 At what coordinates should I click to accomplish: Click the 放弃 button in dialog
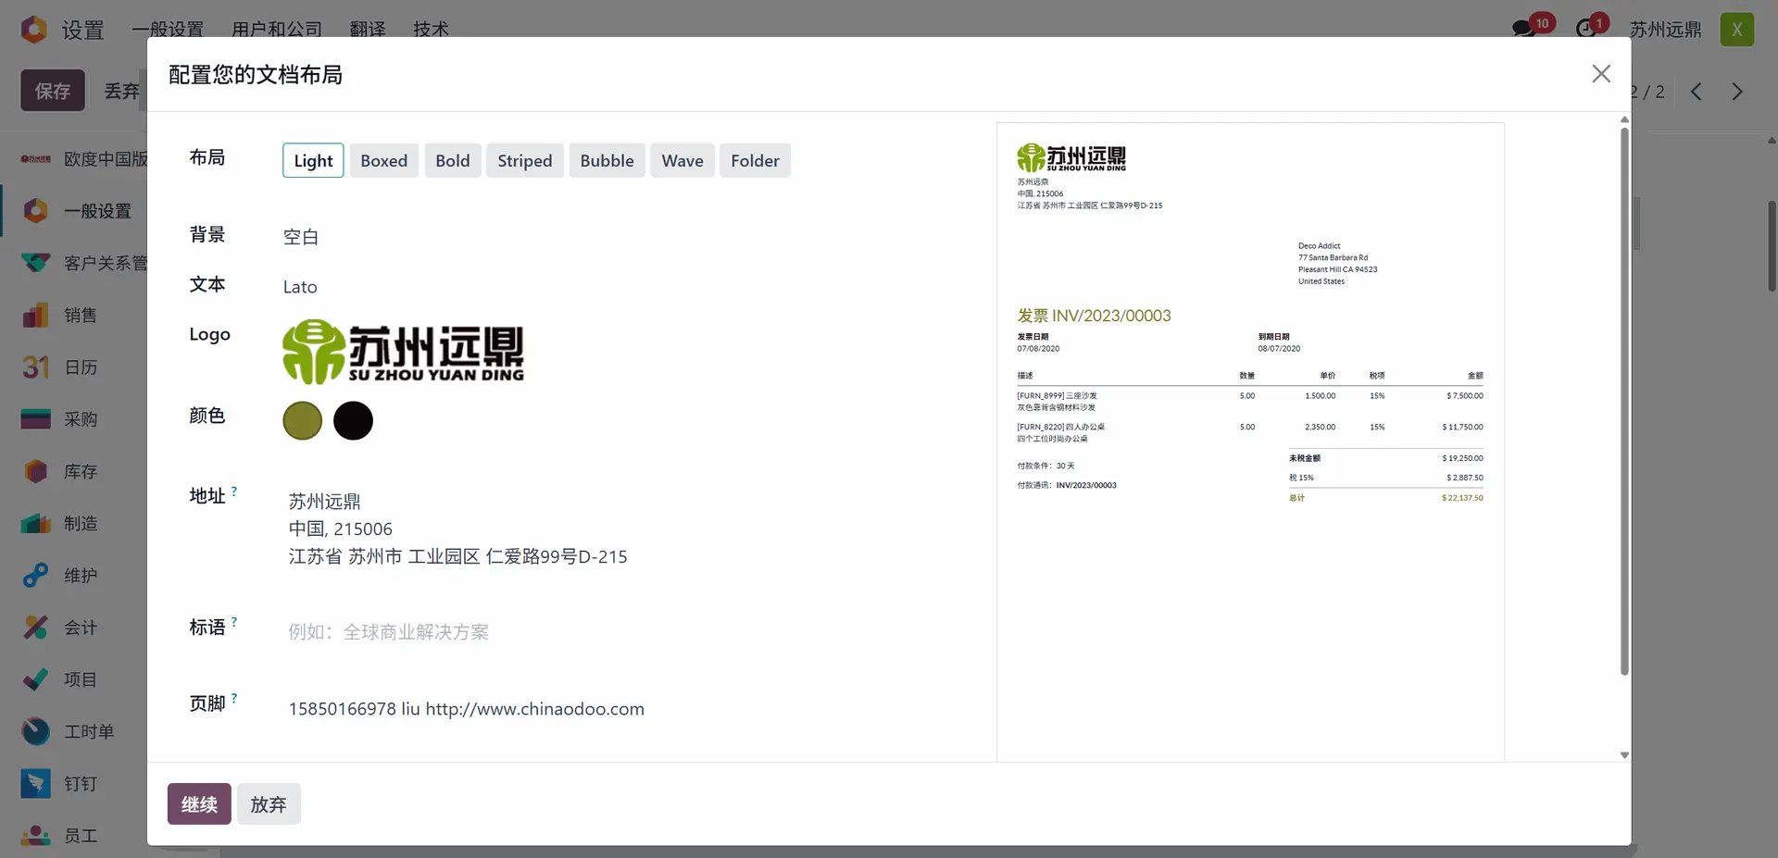[269, 804]
